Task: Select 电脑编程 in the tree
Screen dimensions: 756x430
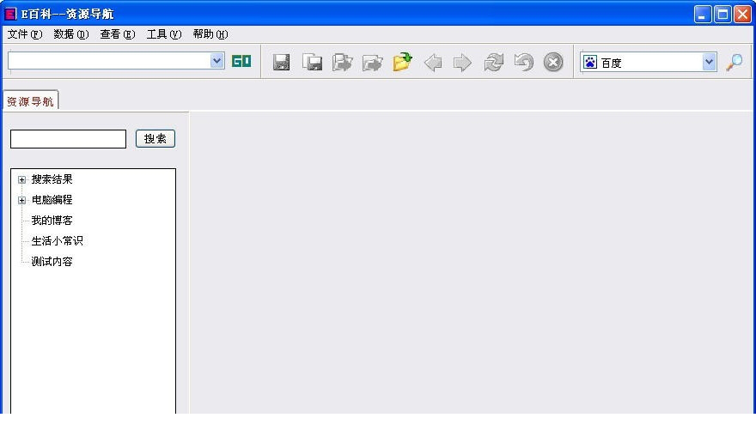Action: point(52,200)
